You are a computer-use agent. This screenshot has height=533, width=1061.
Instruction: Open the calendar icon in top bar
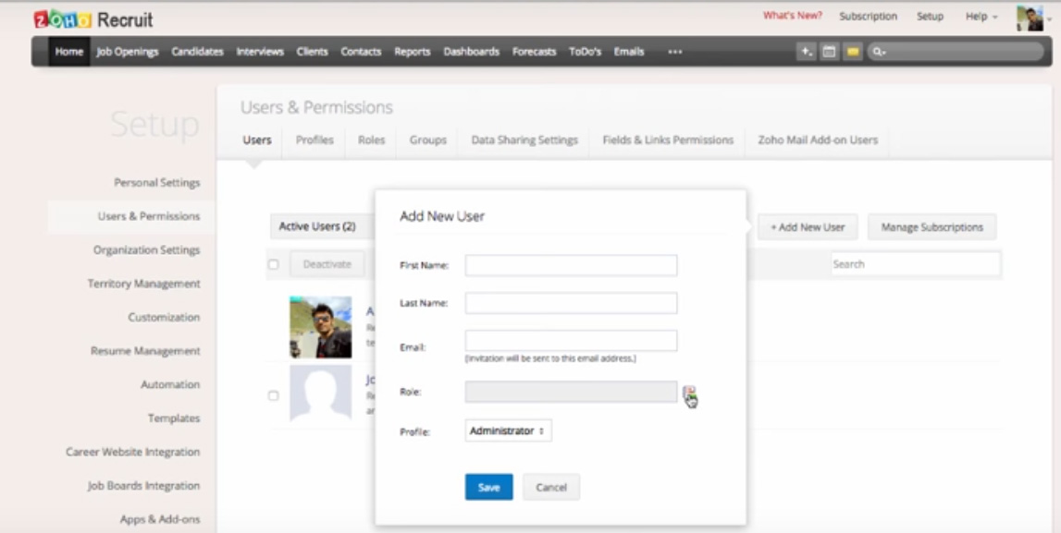830,52
